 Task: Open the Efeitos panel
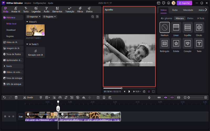[x=89, y=10]
